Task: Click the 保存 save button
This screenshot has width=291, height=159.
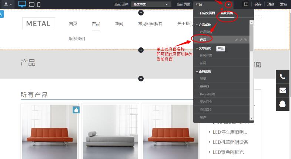Action: pos(258,4)
